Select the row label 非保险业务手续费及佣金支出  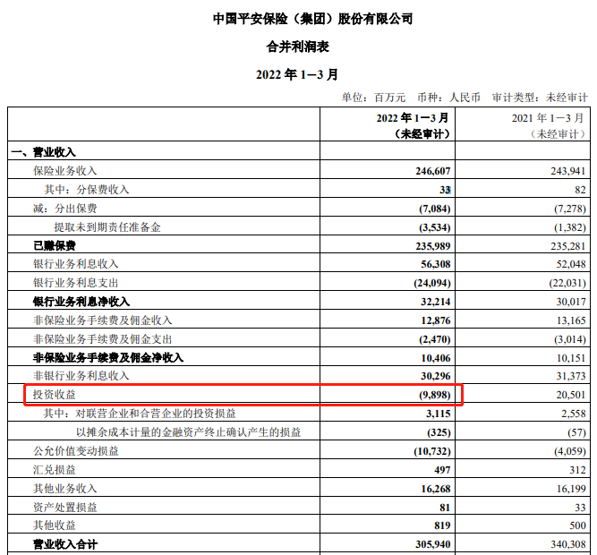102,339
